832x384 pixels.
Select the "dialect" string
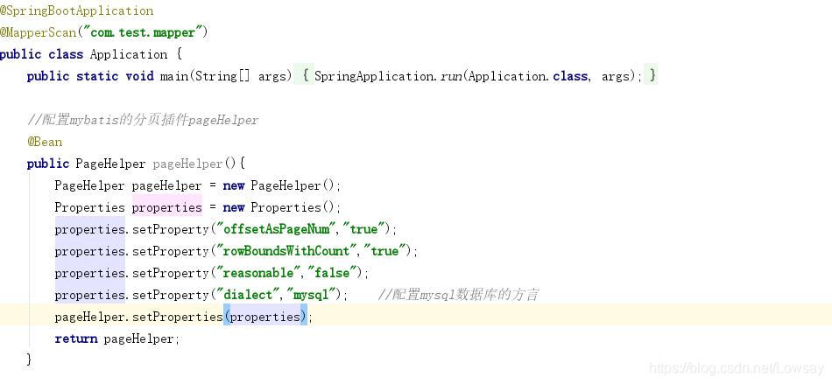249,295
